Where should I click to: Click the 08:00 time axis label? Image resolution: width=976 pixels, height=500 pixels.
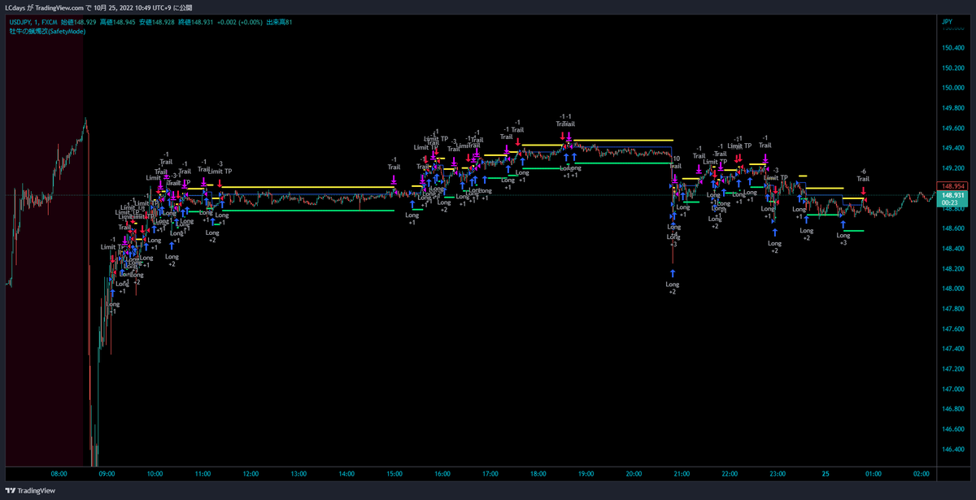point(59,473)
